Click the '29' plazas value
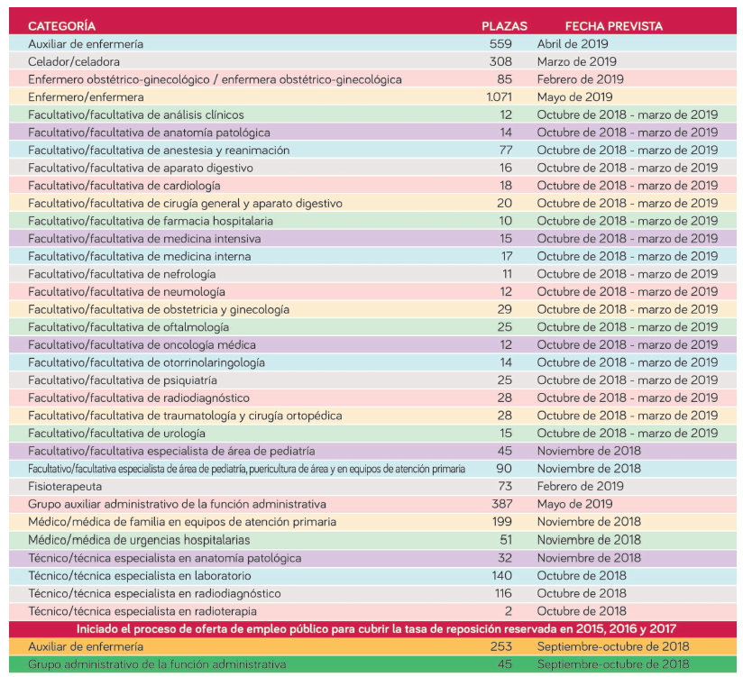 tap(504, 309)
